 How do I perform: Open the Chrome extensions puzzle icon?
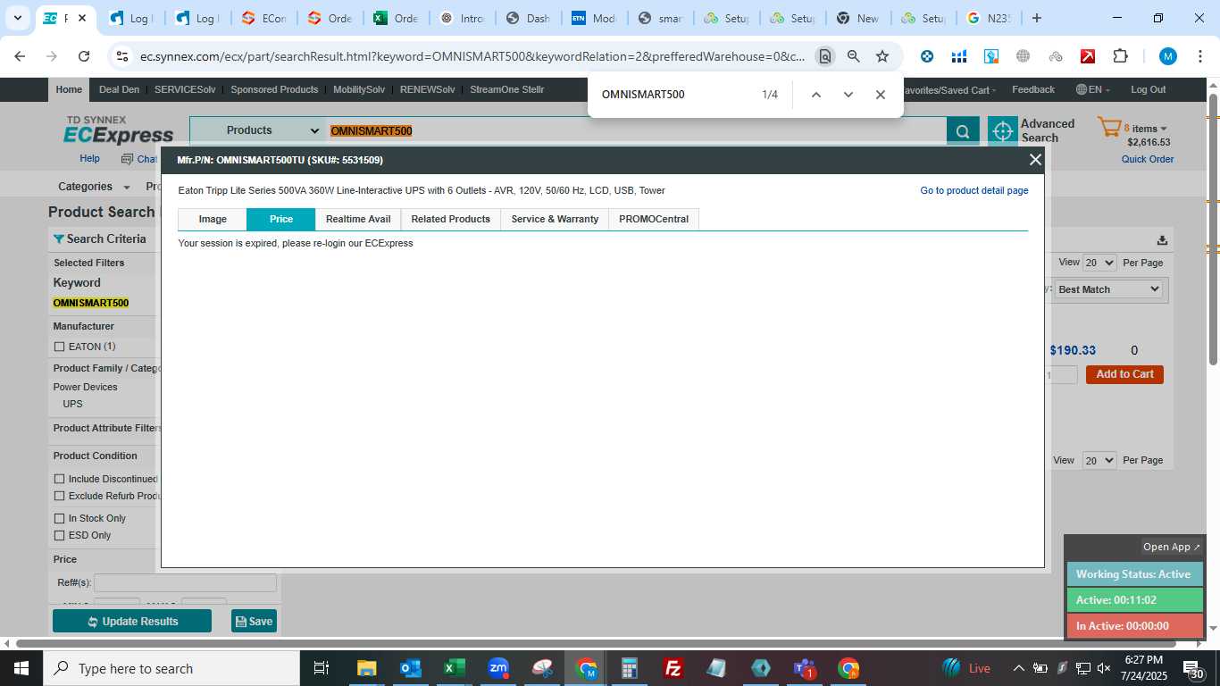click(1120, 56)
